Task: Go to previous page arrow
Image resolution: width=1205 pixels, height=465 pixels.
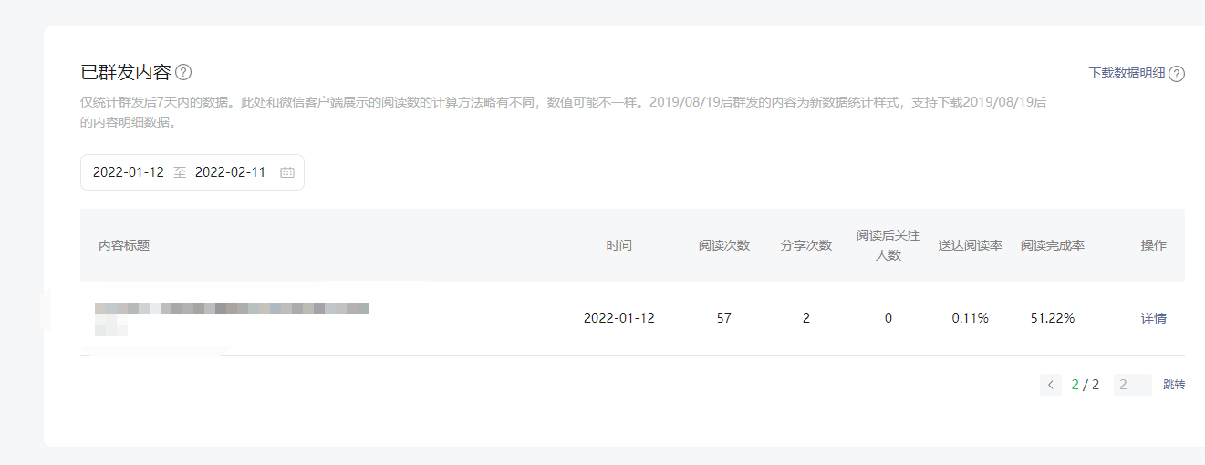Action: pyautogui.click(x=1051, y=385)
